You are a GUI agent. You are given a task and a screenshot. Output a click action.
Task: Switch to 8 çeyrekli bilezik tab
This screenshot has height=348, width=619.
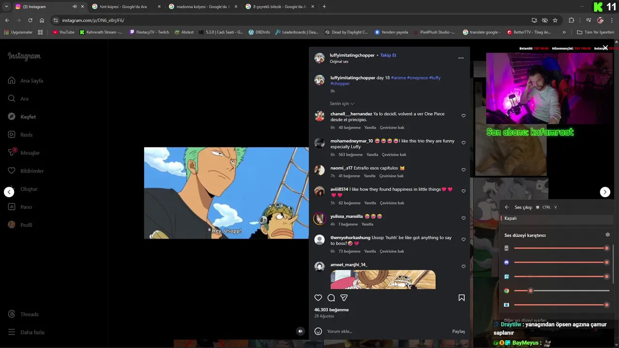[280, 7]
